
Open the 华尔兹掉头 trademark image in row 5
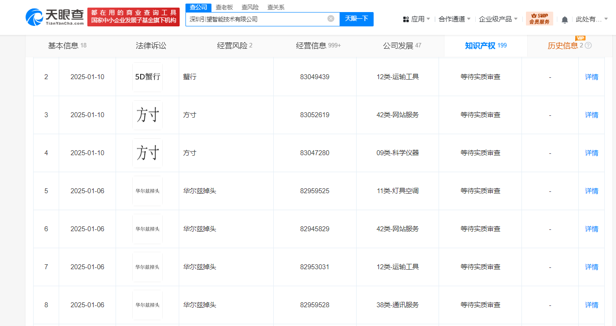[147, 191]
